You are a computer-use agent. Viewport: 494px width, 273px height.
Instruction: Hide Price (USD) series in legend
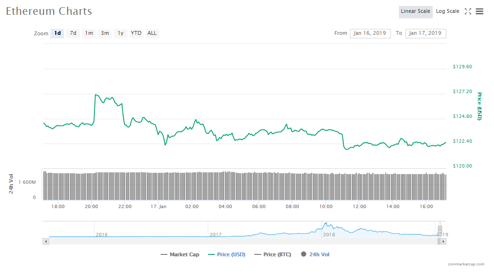pyautogui.click(x=226, y=254)
